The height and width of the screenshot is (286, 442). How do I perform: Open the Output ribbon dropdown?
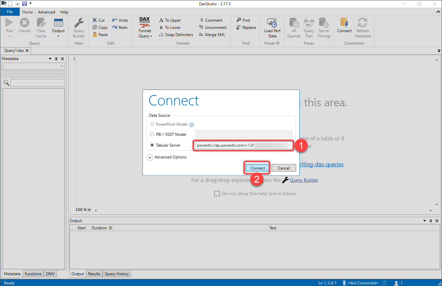click(58, 36)
